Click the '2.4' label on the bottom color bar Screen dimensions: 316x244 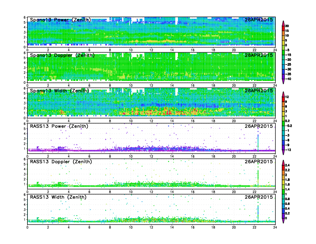tap(287, 165)
